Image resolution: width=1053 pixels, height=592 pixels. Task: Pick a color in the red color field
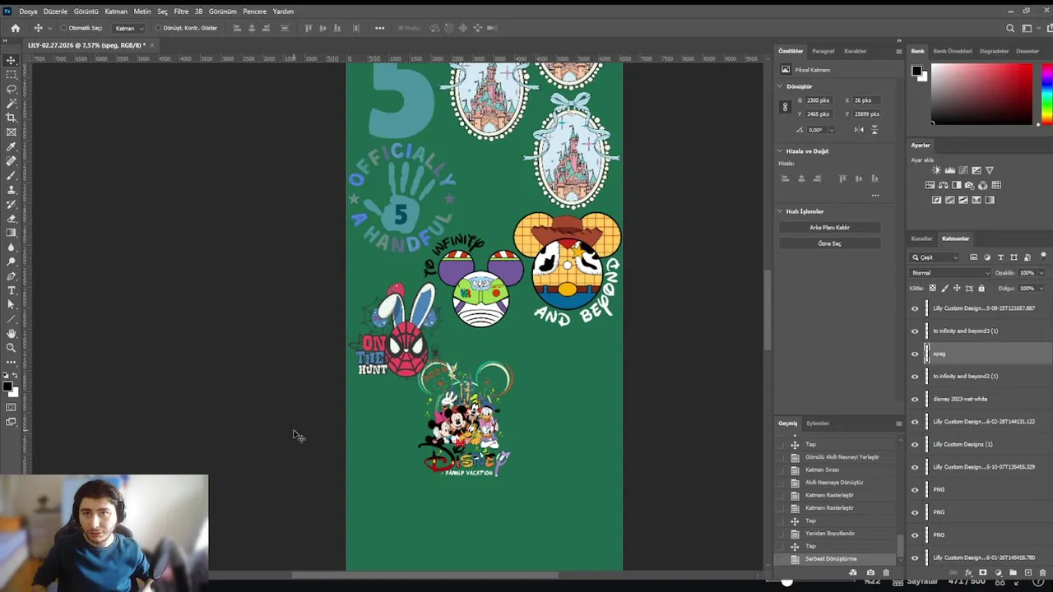point(981,94)
